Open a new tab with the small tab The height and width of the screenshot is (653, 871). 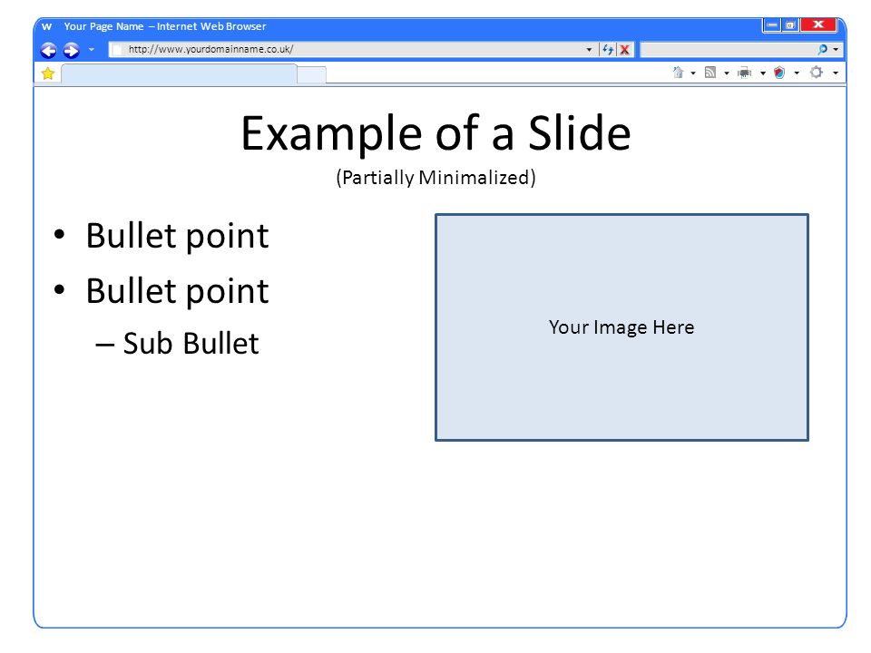tap(311, 75)
